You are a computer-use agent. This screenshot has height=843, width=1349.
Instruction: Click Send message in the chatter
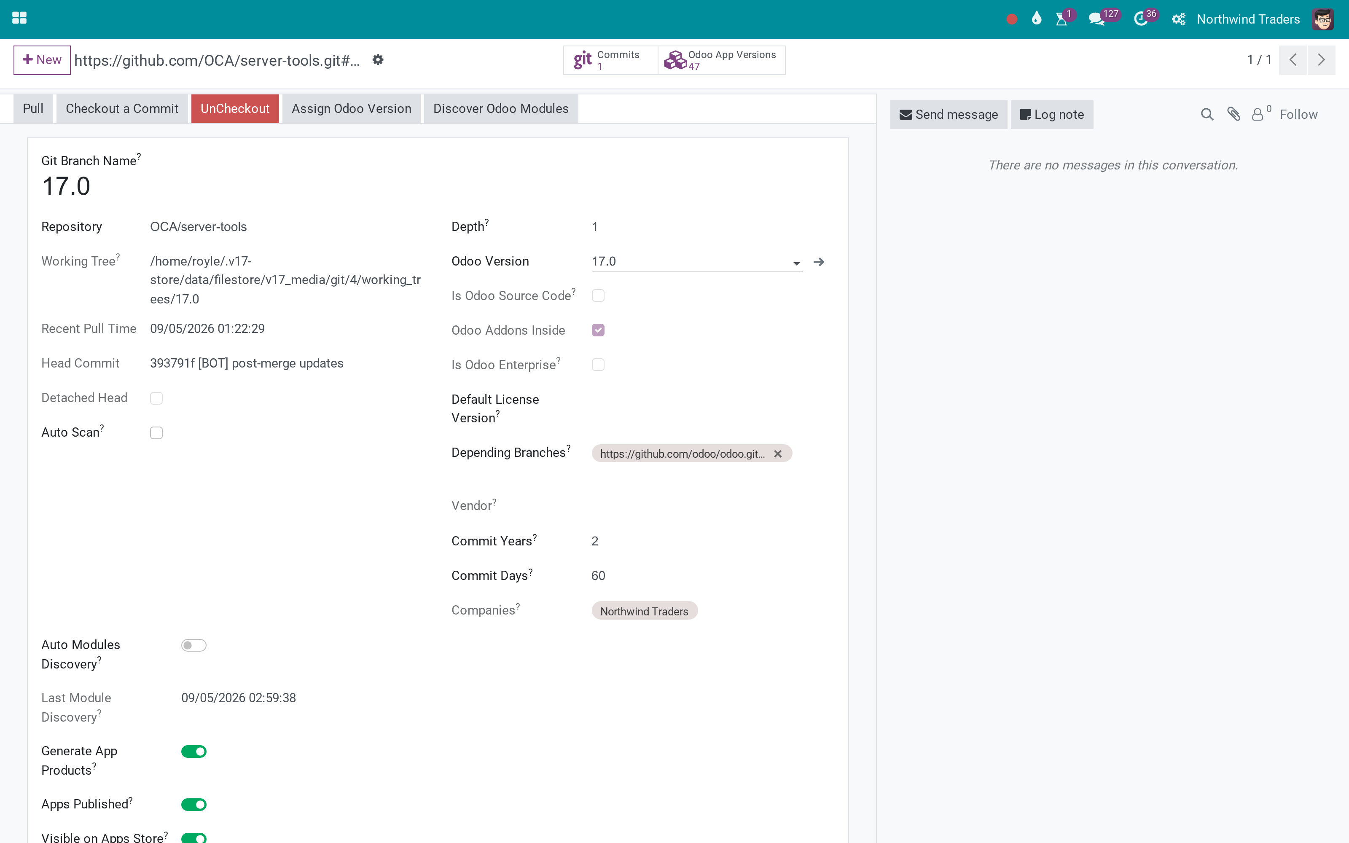949,114
